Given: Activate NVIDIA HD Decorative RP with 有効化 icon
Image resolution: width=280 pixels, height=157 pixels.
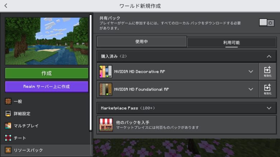Looking at the screenshot, I should 267,72.
